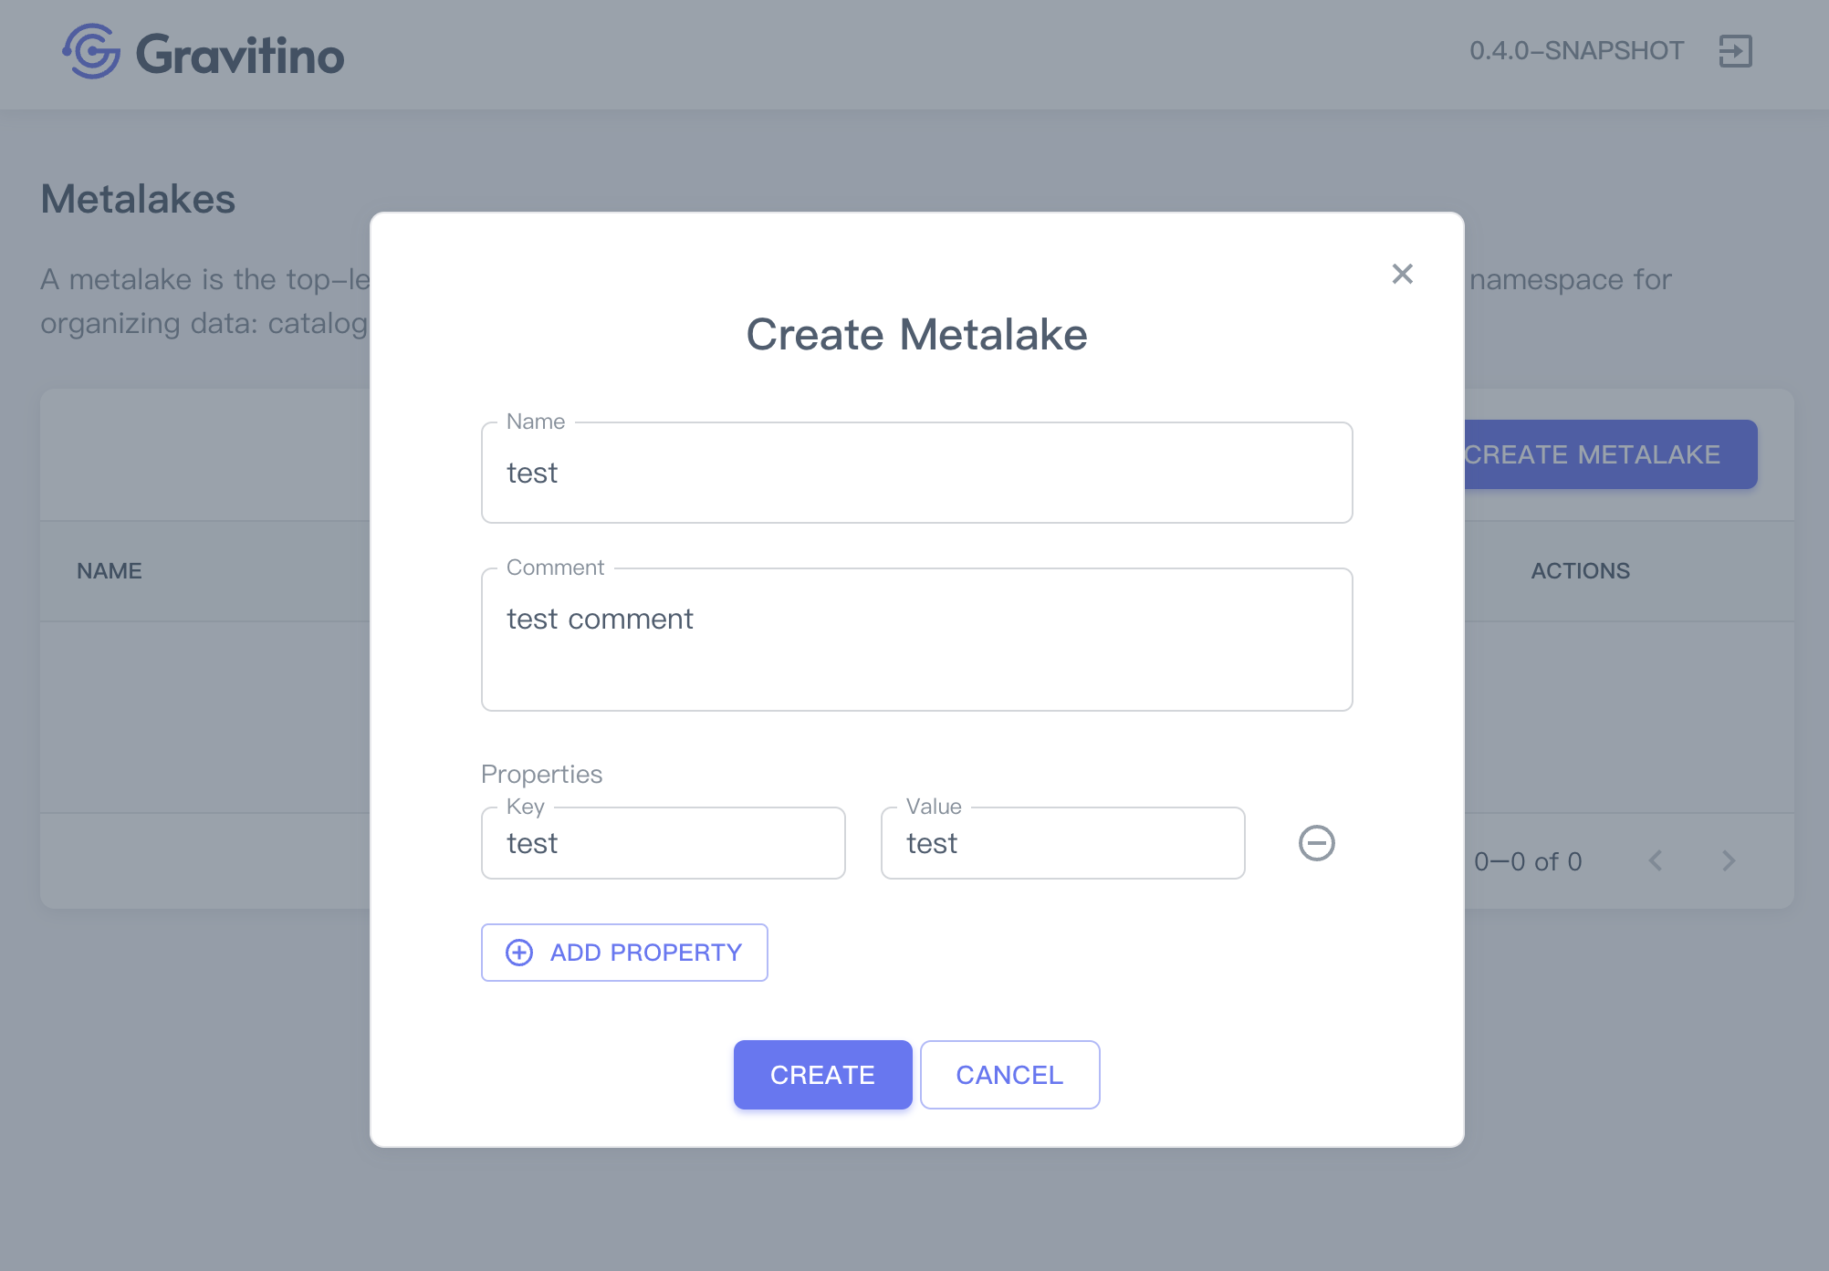This screenshot has width=1829, height=1271.
Task: Go to the next table page
Action: pos(1729,860)
